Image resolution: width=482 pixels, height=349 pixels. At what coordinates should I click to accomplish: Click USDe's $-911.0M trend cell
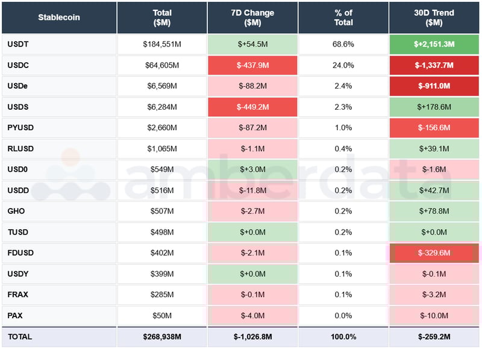pos(435,86)
